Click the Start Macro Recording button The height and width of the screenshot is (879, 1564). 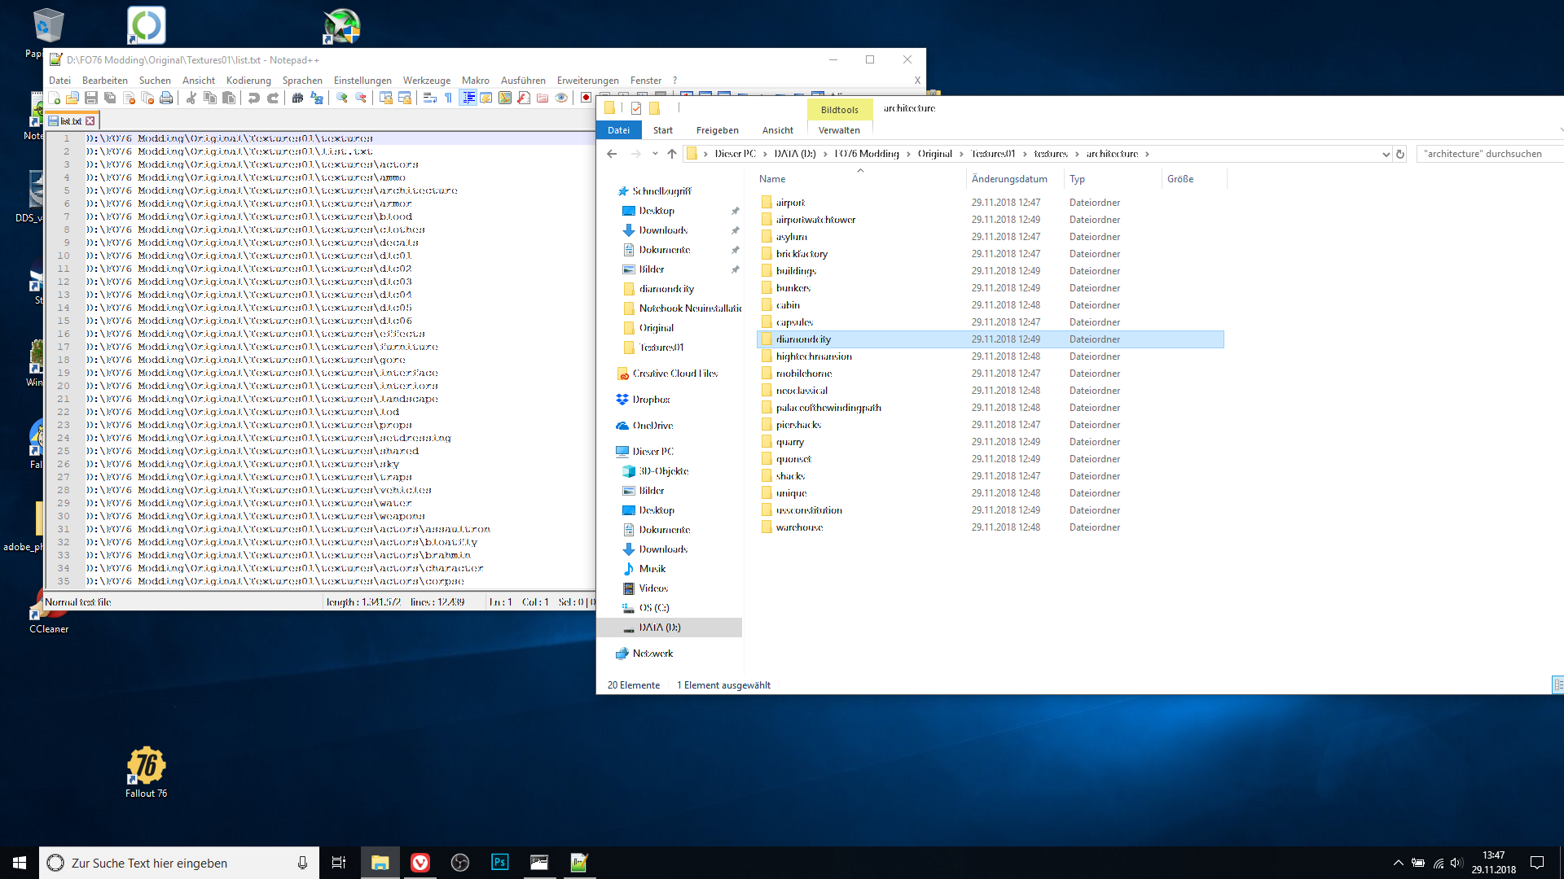coord(586,98)
